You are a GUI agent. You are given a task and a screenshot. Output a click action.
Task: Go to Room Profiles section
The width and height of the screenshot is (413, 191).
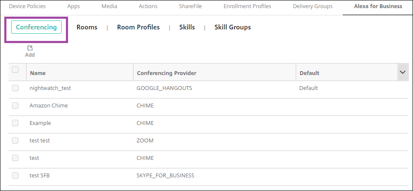(138, 27)
